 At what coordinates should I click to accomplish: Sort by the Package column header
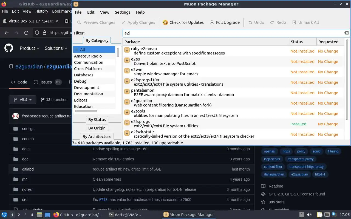pos(206,42)
